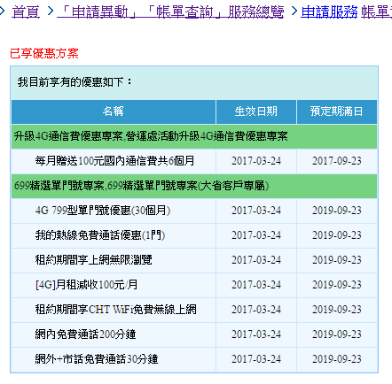
Task: Click effective date of 網外+市話 row
Action: coord(256,359)
